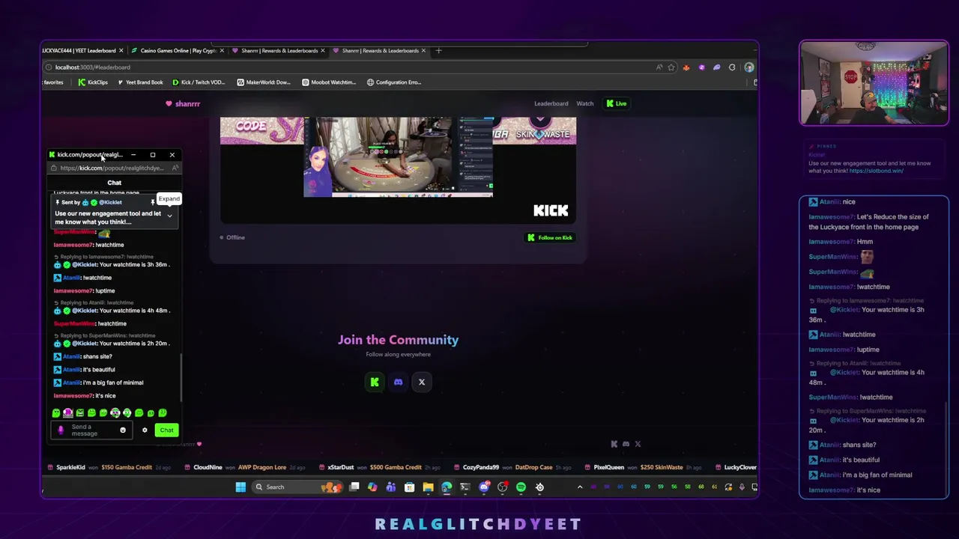Click the footer Kick icon
Screen dimensions: 959x539
[614, 444]
